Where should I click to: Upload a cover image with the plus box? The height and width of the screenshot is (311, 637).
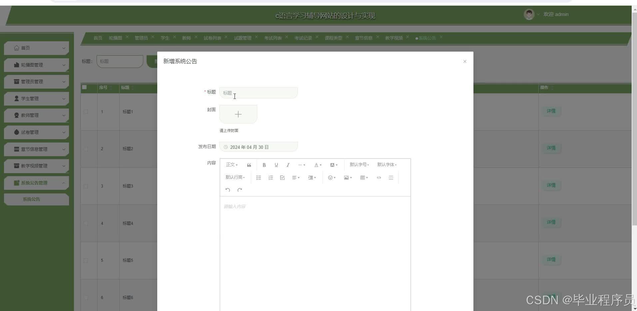point(238,114)
